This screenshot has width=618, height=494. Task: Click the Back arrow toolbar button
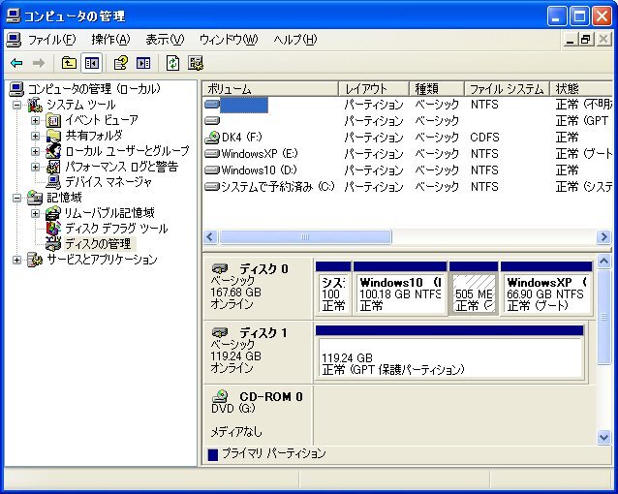click(16, 63)
